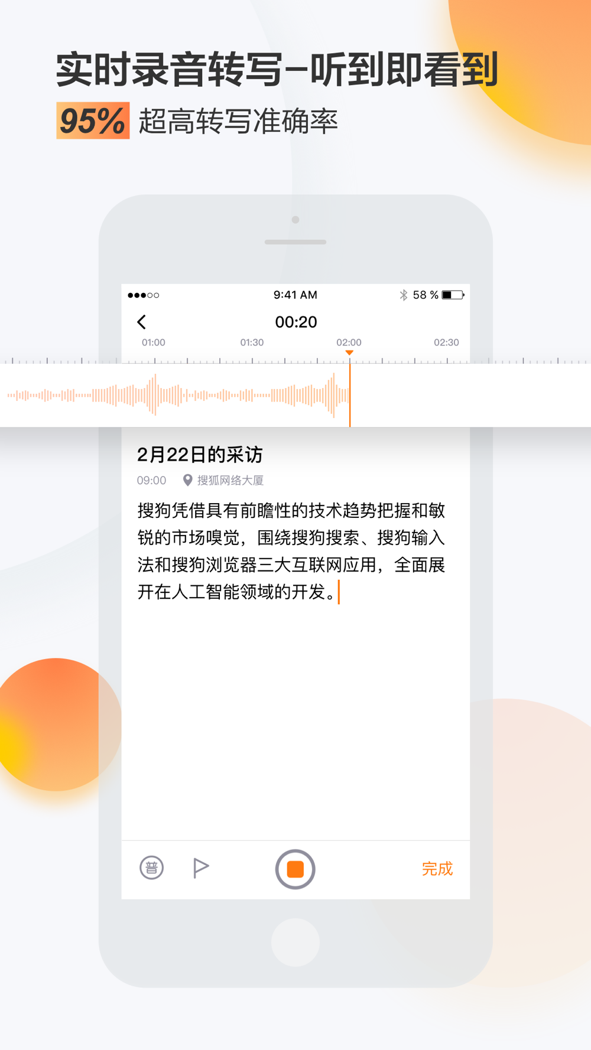Click the 01:00 timeline label
The height and width of the screenshot is (1050, 591).
click(154, 343)
